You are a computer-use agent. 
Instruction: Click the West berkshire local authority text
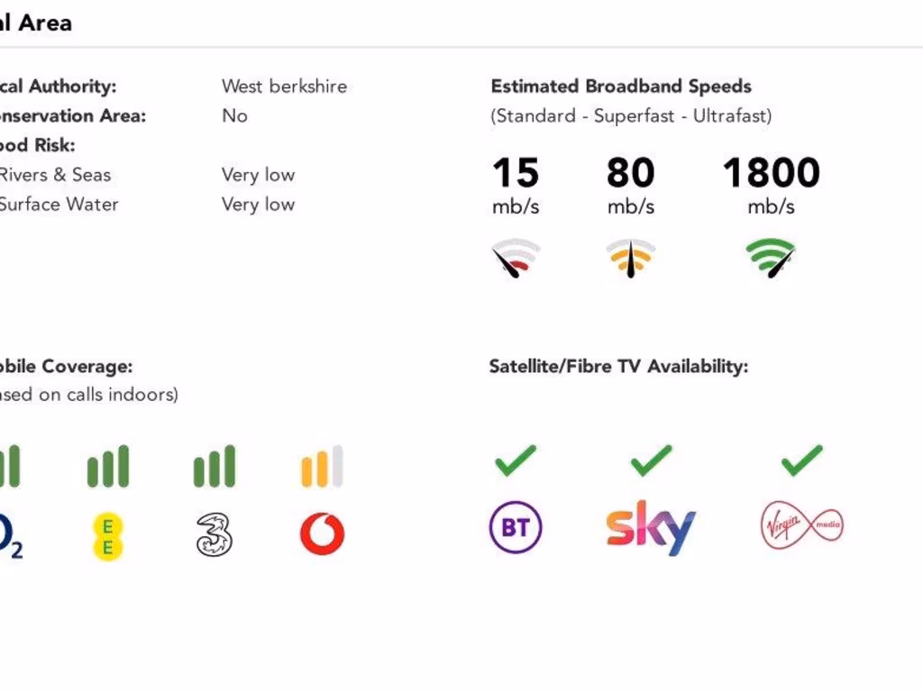[284, 86]
